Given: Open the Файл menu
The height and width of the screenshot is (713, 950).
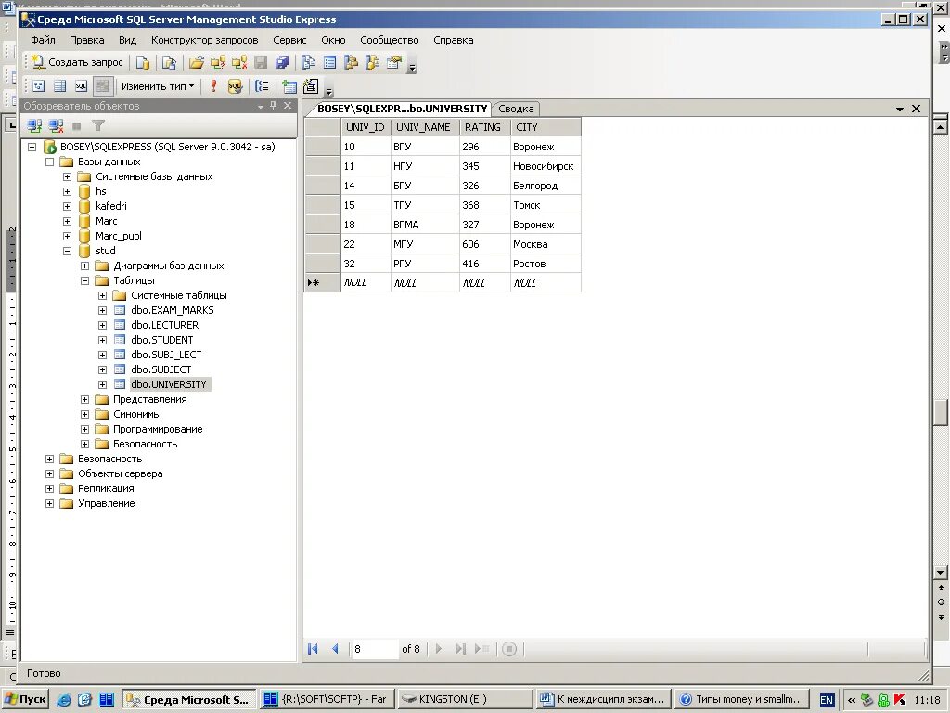Looking at the screenshot, I should point(43,40).
